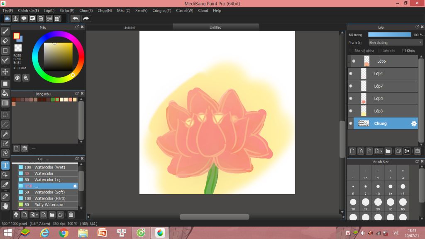Open the Tệp(F) menu
Screen dimensions: 425x239
[7, 10]
